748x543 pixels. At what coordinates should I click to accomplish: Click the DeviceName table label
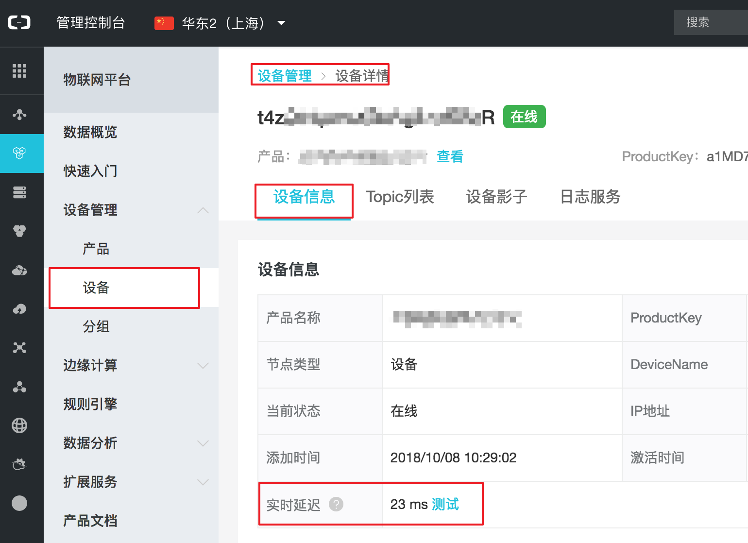pyautogui.click(x=669, y=364)
